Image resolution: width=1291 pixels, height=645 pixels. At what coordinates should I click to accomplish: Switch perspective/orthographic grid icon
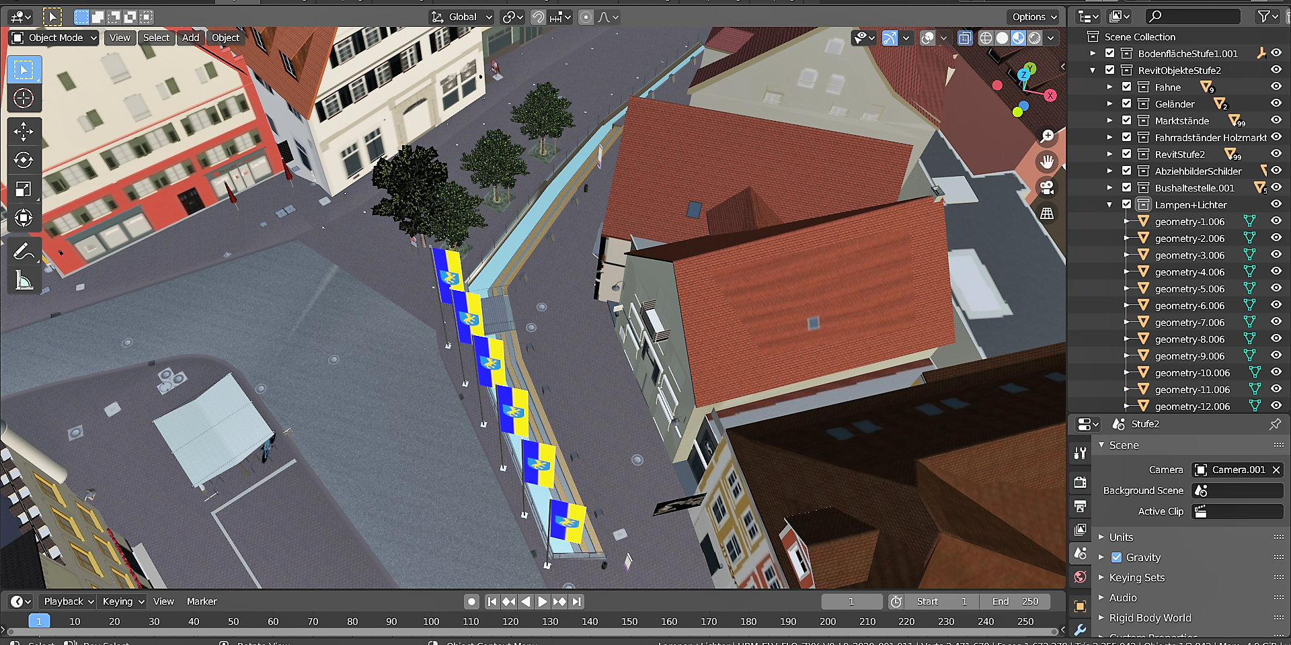[1047, 213]
